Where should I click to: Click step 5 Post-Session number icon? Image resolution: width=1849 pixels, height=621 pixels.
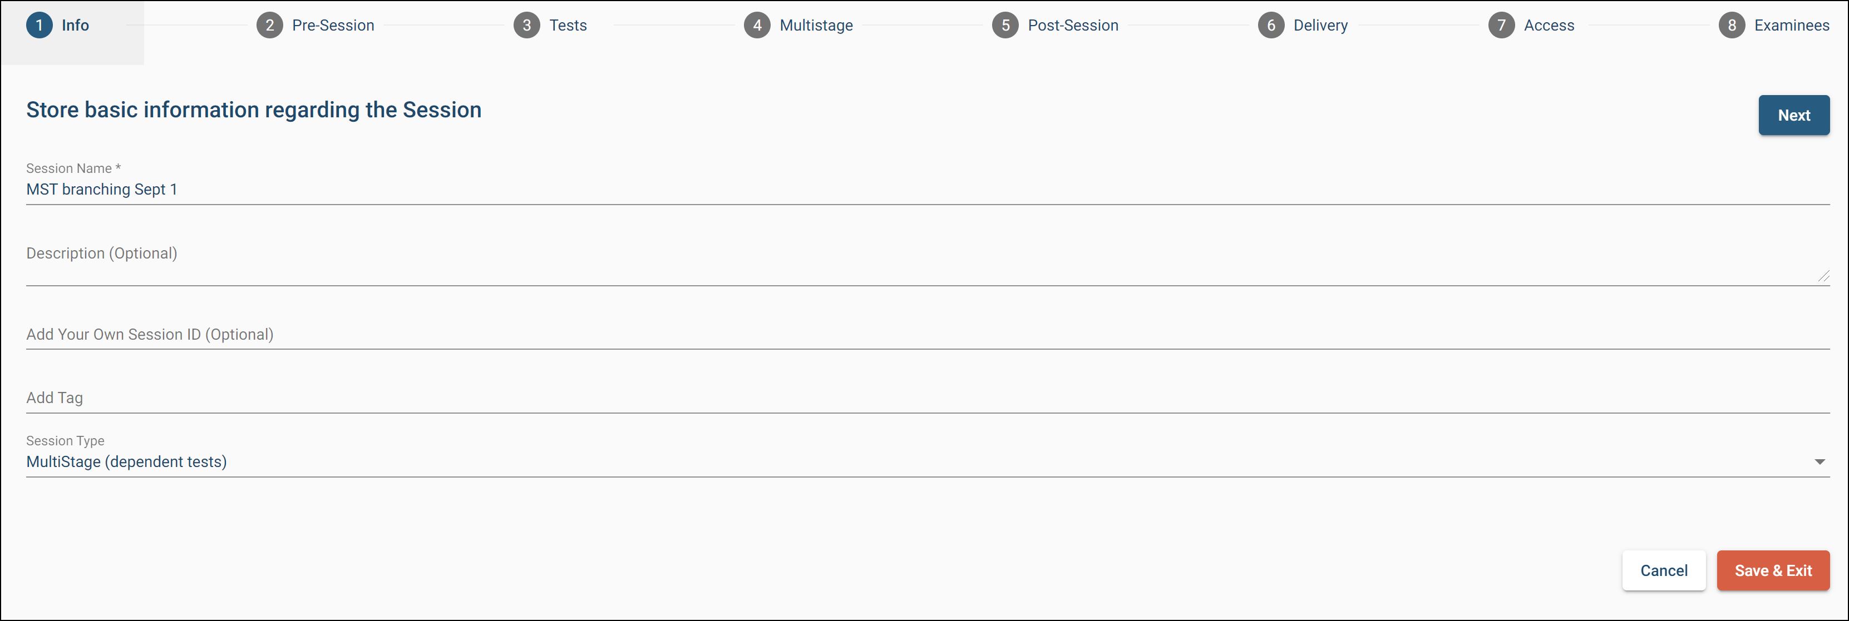[1005, 25]
